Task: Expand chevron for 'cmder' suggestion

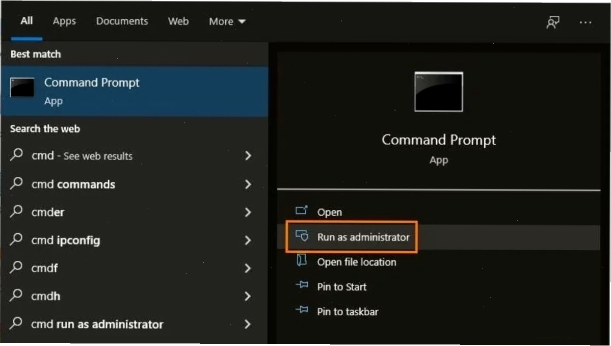Action: [248, 212]
